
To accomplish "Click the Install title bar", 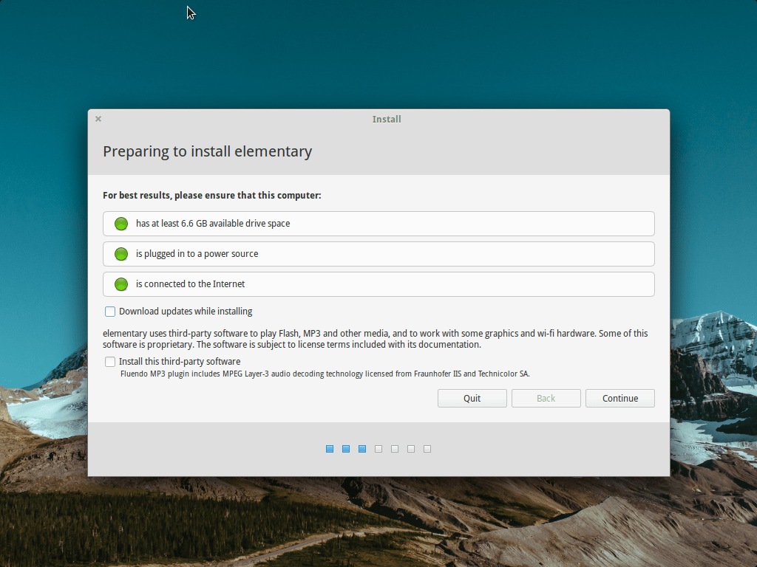I will point(387,119).
